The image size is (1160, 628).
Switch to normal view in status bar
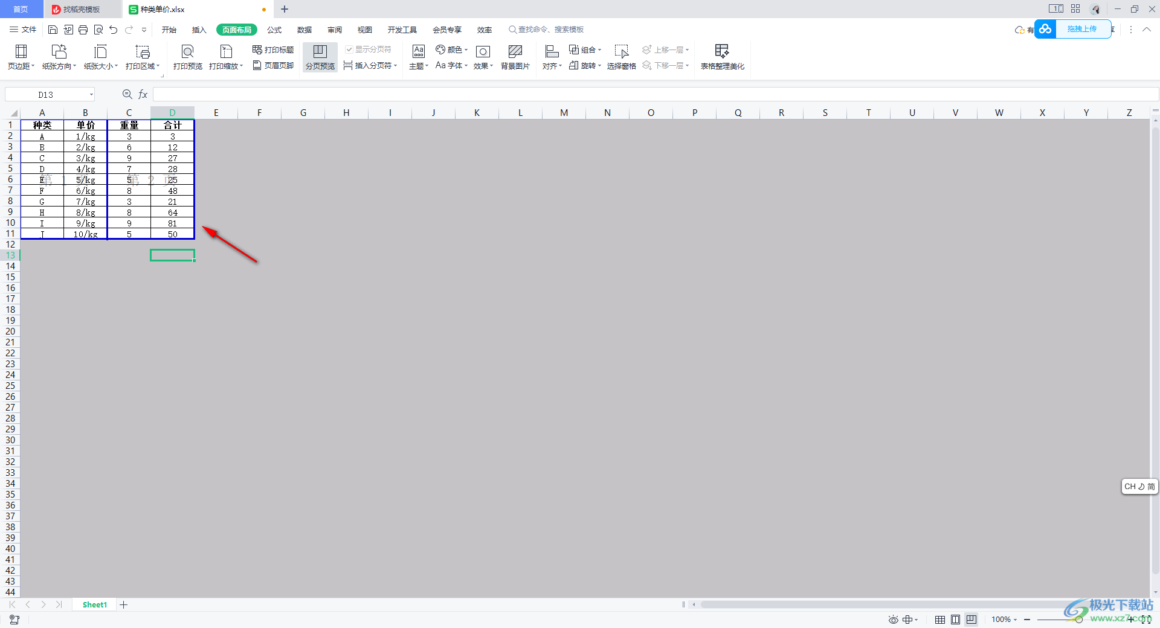[940, 620]
